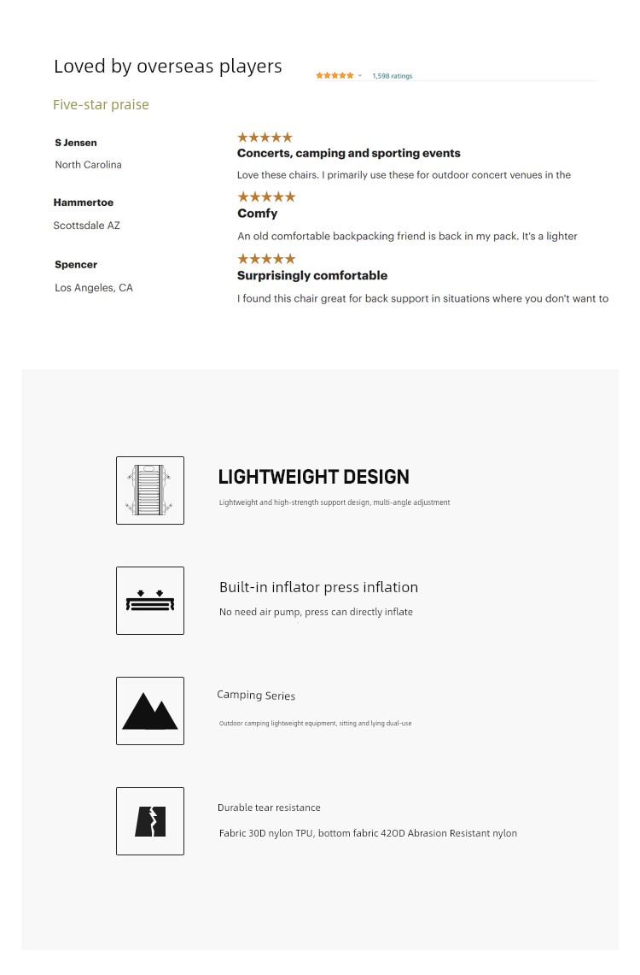Click the stars above the Comfy review
640x975 pixels.
[x=266, y=197]
